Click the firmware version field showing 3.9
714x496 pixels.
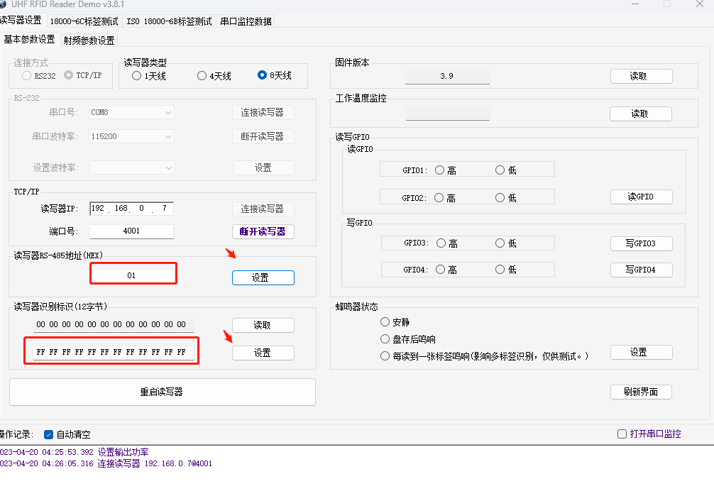point(447,77)
